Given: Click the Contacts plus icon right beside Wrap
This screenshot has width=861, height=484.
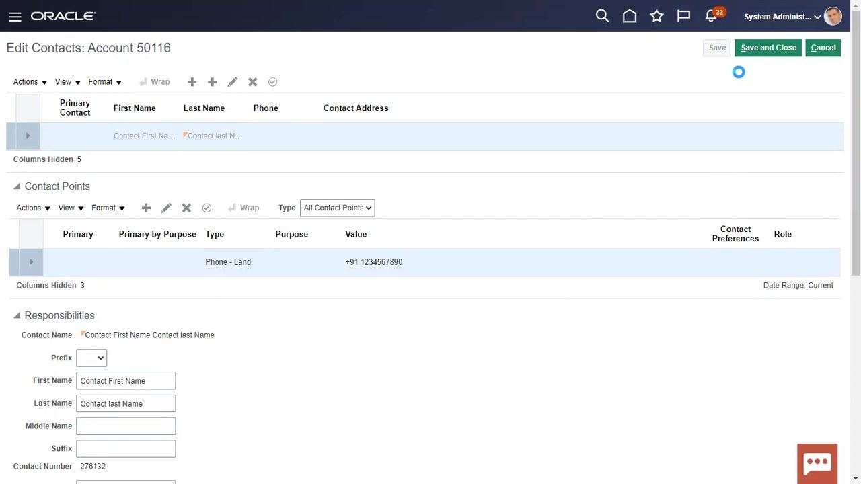Looking at the screenshot, I should coord(192,82).
